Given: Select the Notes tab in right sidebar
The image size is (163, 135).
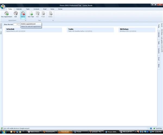Looking at the screenshot, I should [159, 66].
